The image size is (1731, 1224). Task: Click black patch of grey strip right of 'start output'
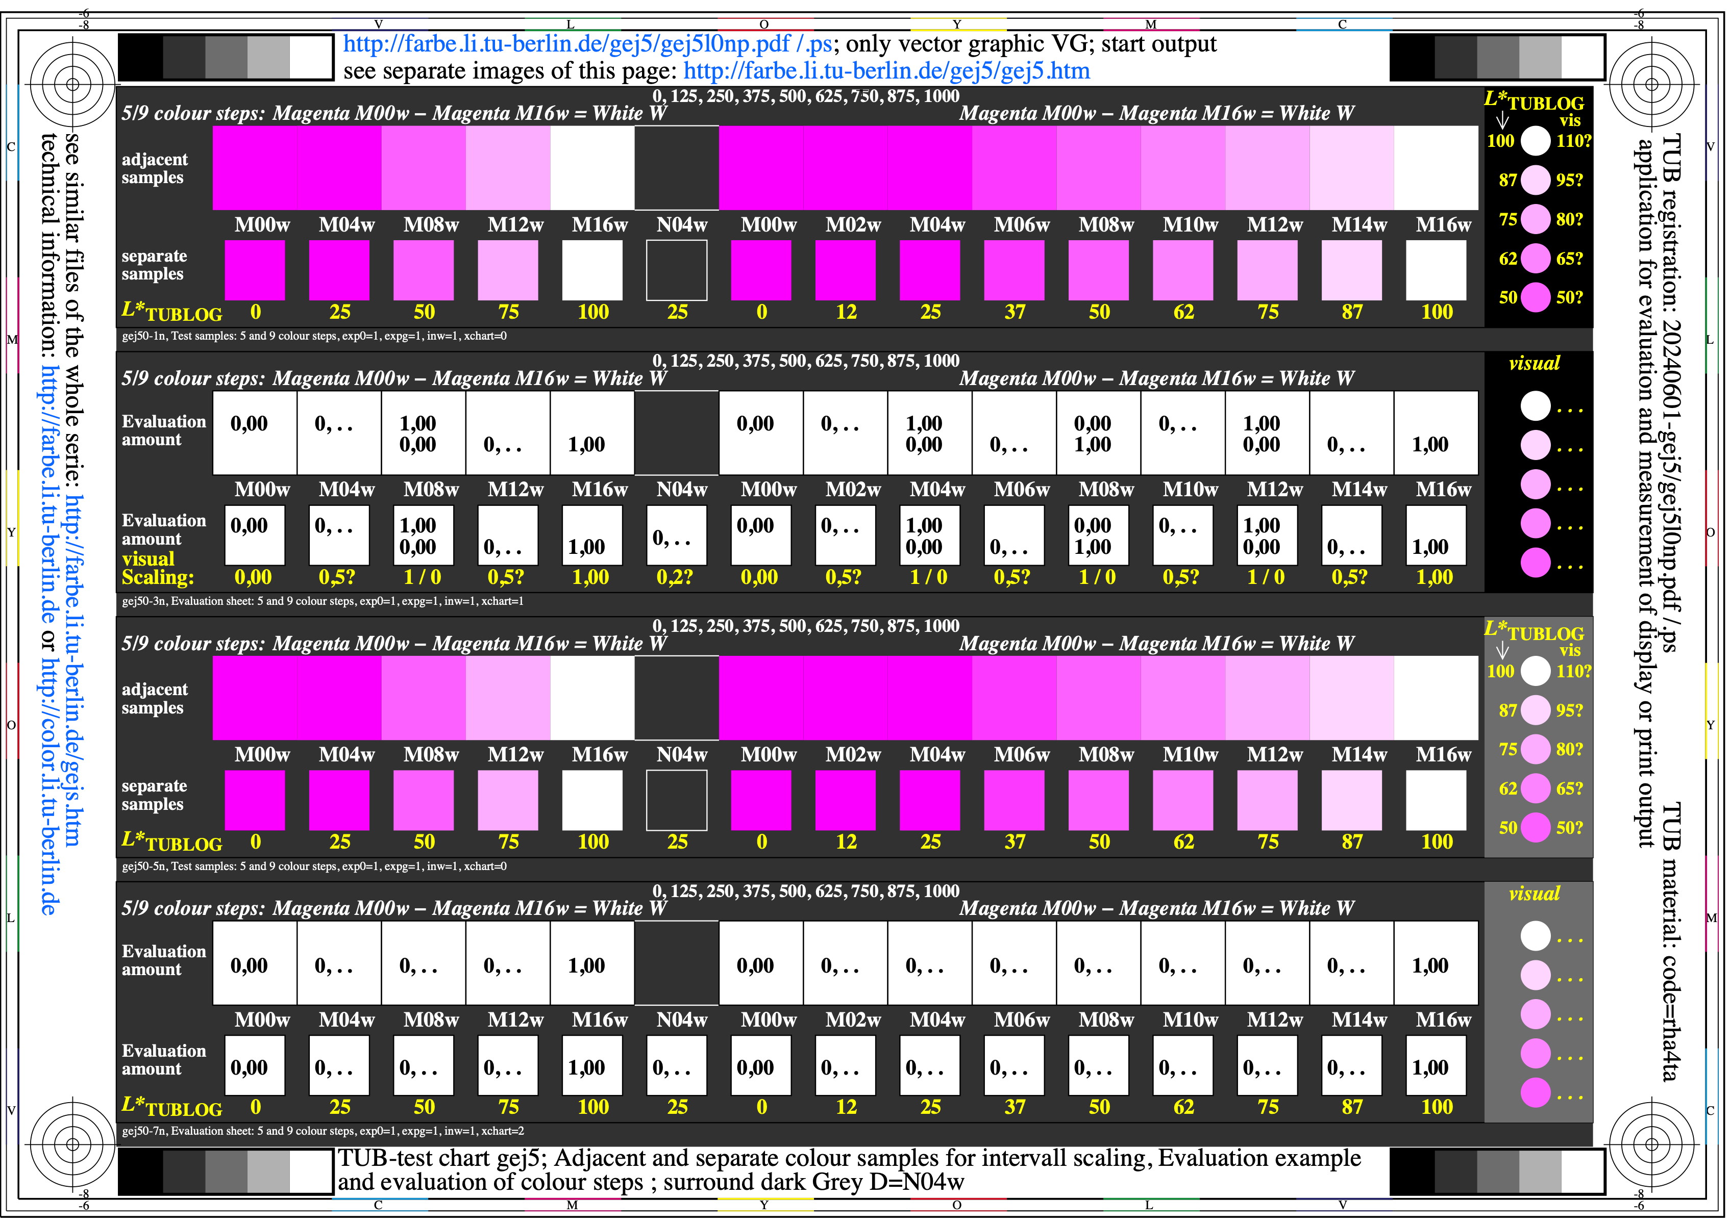[x=1413, y=57]
